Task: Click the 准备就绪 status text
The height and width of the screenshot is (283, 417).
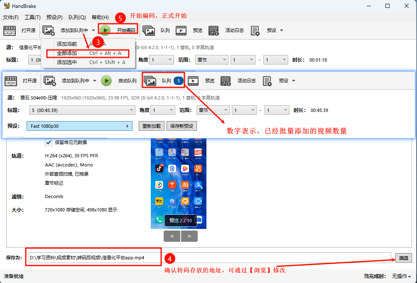Action: (14, 276)
